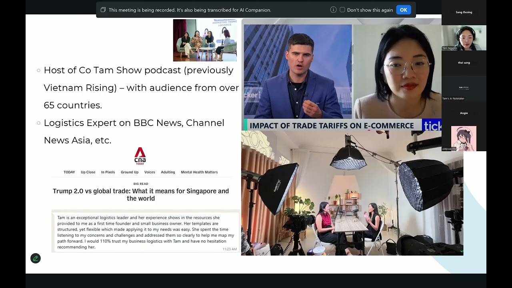Click the meeting is being recorded message text
Viewport: 512px width, 288px height.
click(x=190, y=10)
